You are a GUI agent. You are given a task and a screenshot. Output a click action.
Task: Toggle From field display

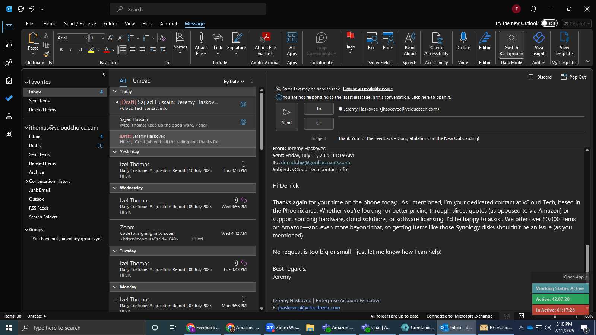click(x=388, y=41)
